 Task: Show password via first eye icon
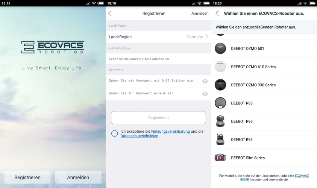point(205,81)
